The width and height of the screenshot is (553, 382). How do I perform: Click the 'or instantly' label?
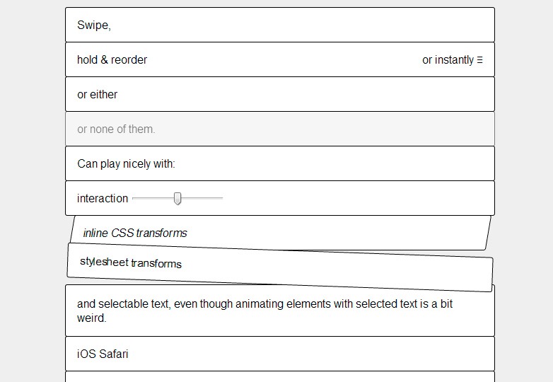pos(448,60)
